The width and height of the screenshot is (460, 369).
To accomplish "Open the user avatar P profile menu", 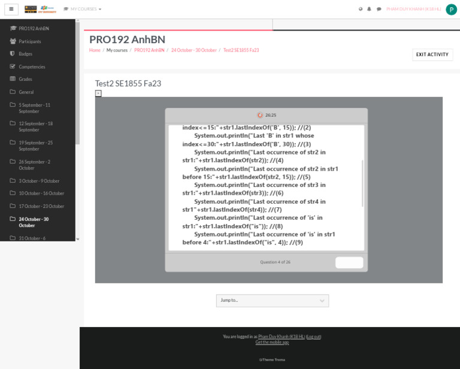I will point(451,10).
